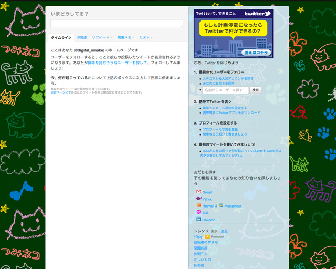Open the trend listed below 自転車のサドル
This screenshot has width=336, height=269.
pyautogui.click(x=201, y=248)
